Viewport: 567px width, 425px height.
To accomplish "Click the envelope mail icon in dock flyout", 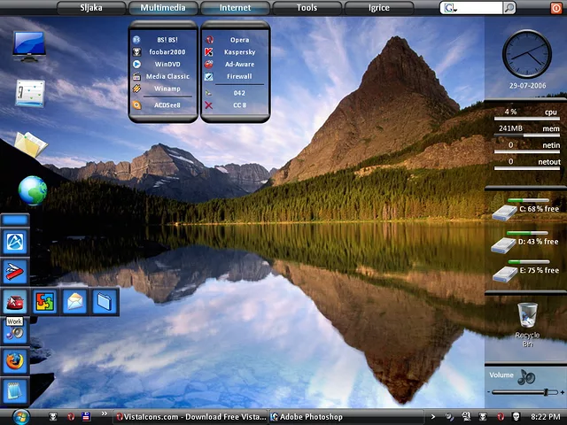I will pos(75,302).
